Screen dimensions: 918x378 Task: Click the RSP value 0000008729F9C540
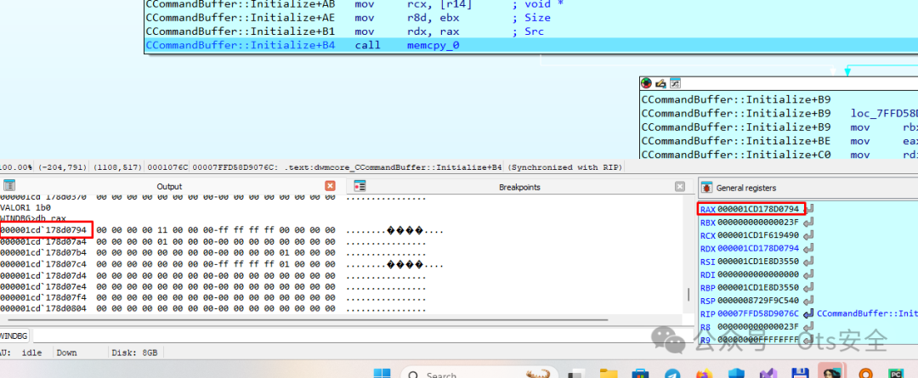(x=758, y=301)
